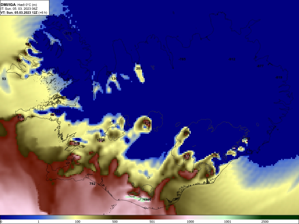Click the 1362 value label in the east

[x=246, y=139]
